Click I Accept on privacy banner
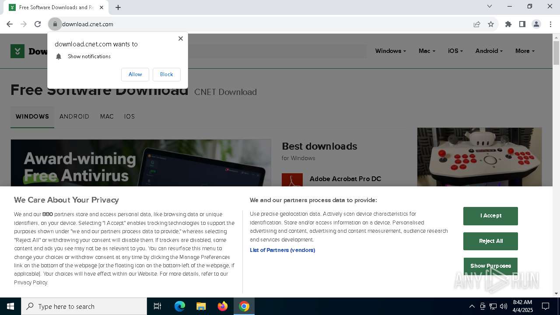 pyautogui.click(x=490, y=216)
